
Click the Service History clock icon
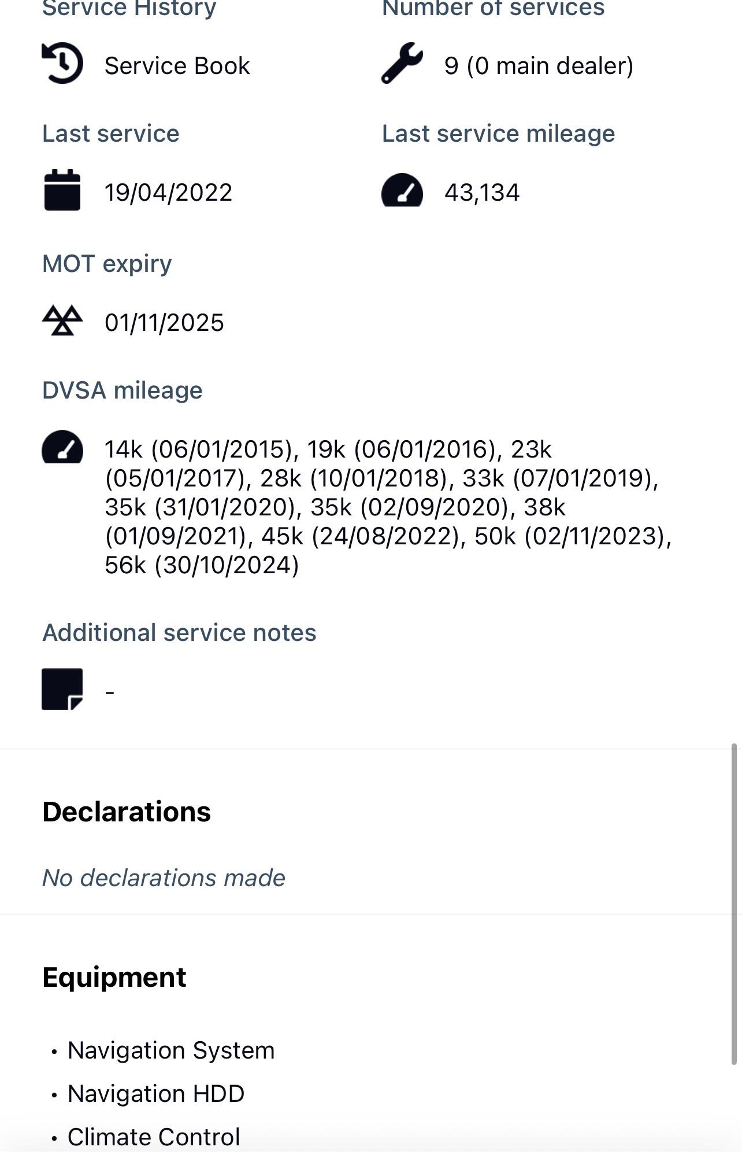tap(62, 64)
